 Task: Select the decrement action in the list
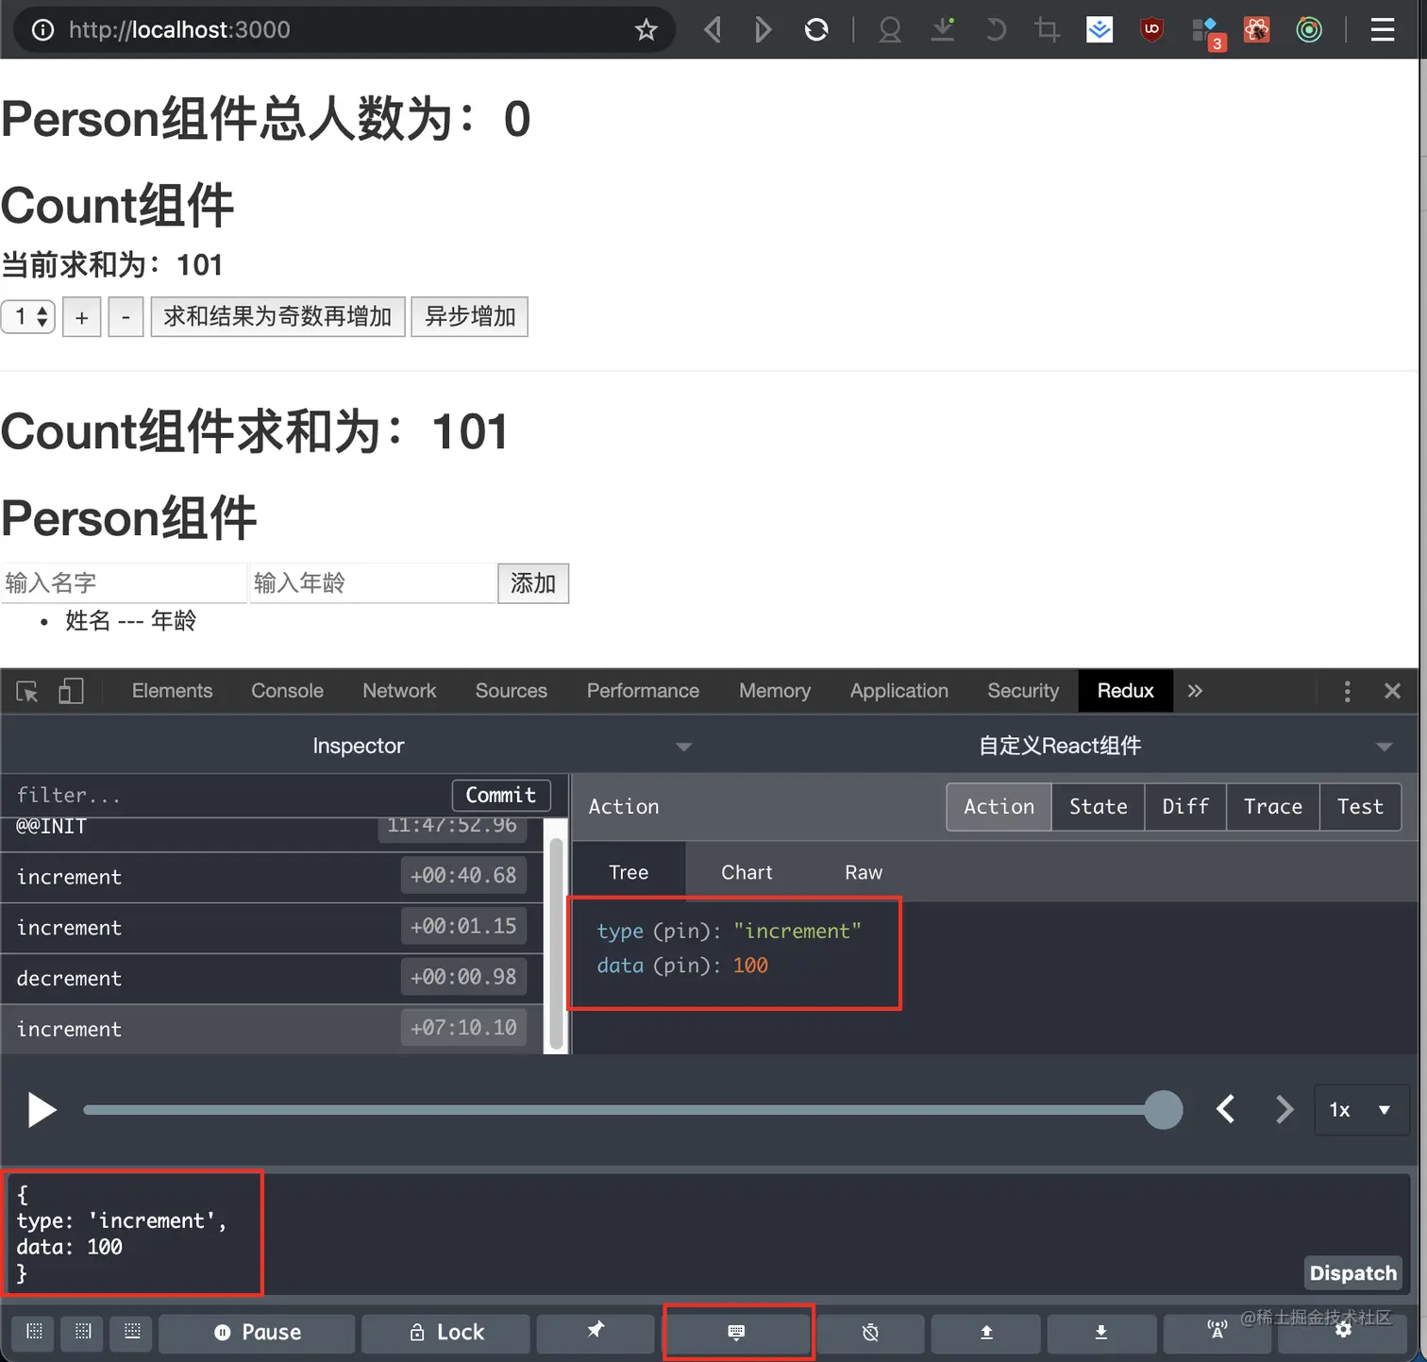(x=272, y=979)
